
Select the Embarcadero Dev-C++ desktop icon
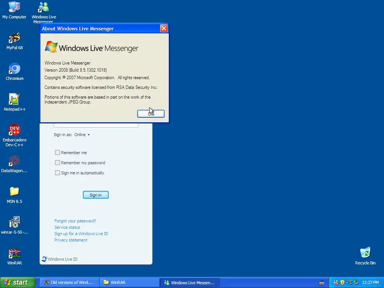15,135
